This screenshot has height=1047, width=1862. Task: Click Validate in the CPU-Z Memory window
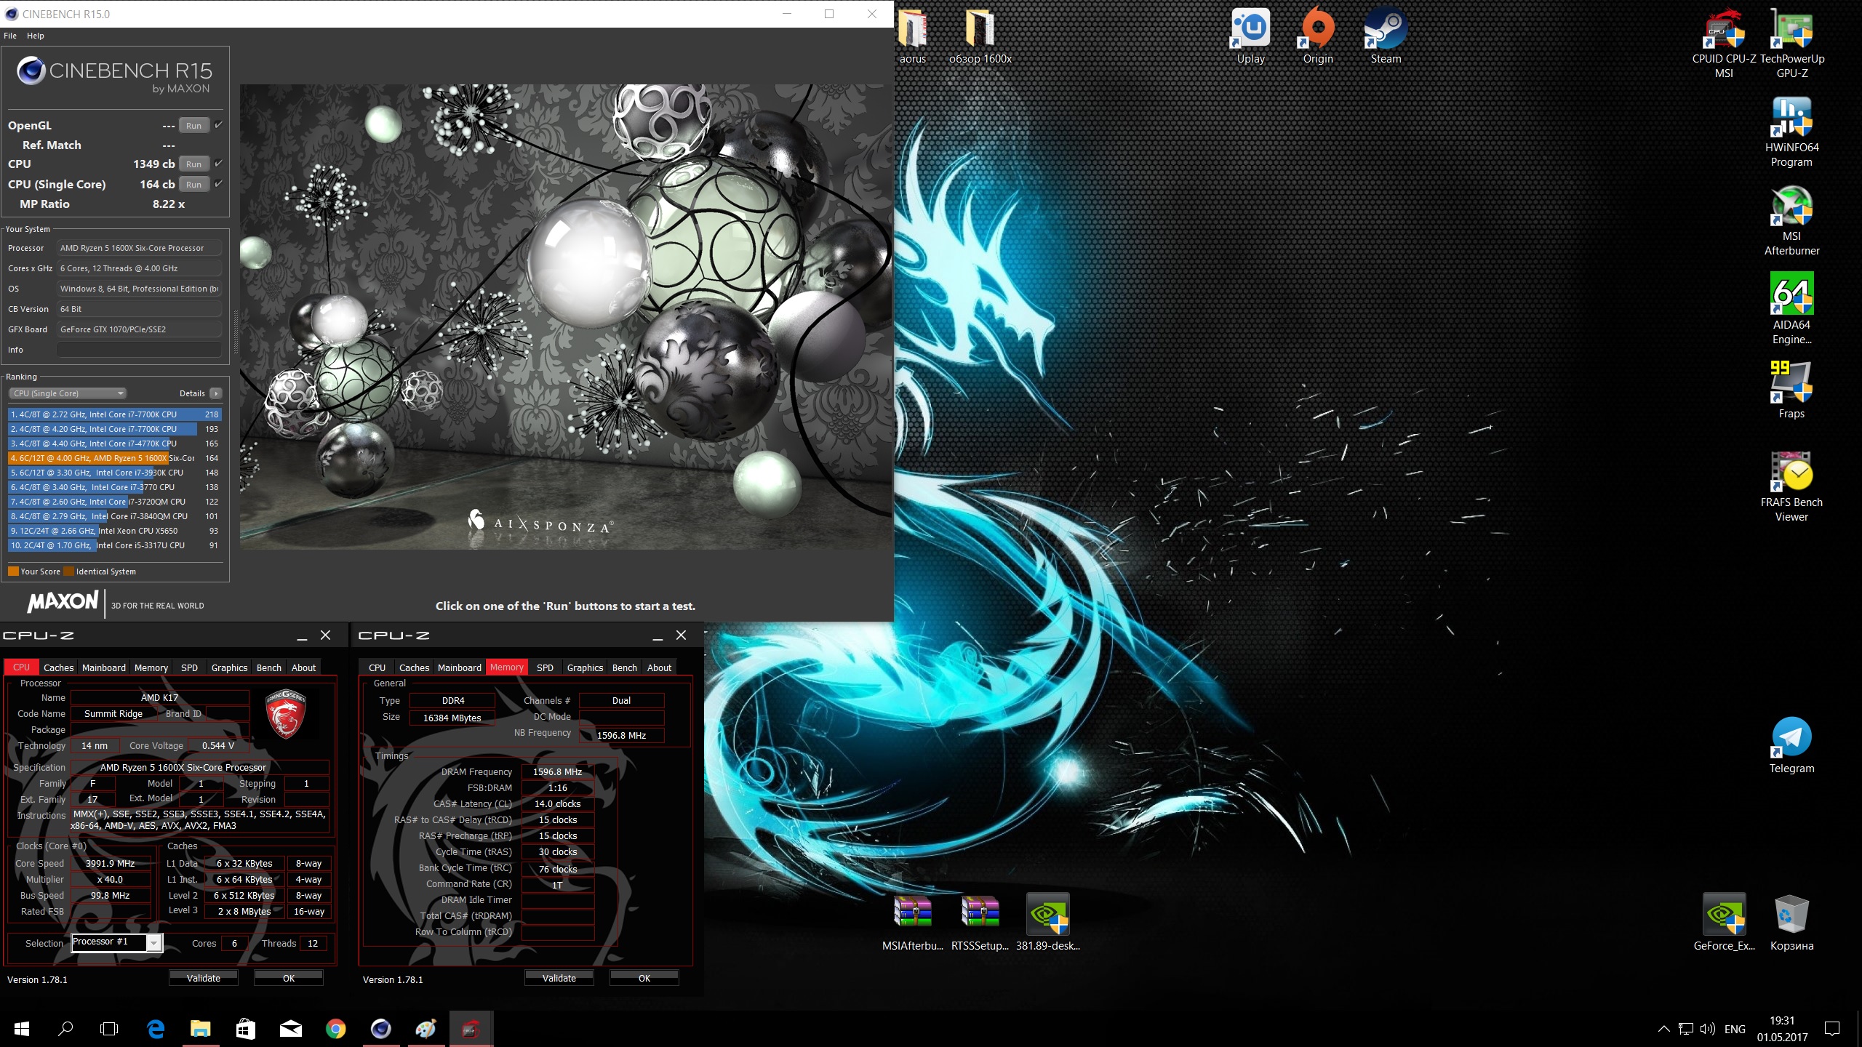coord(559,978)
